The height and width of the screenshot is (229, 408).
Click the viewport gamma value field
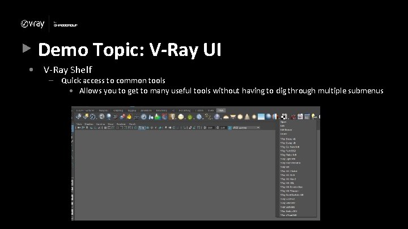pyautogui.click(x=223, y=128)
